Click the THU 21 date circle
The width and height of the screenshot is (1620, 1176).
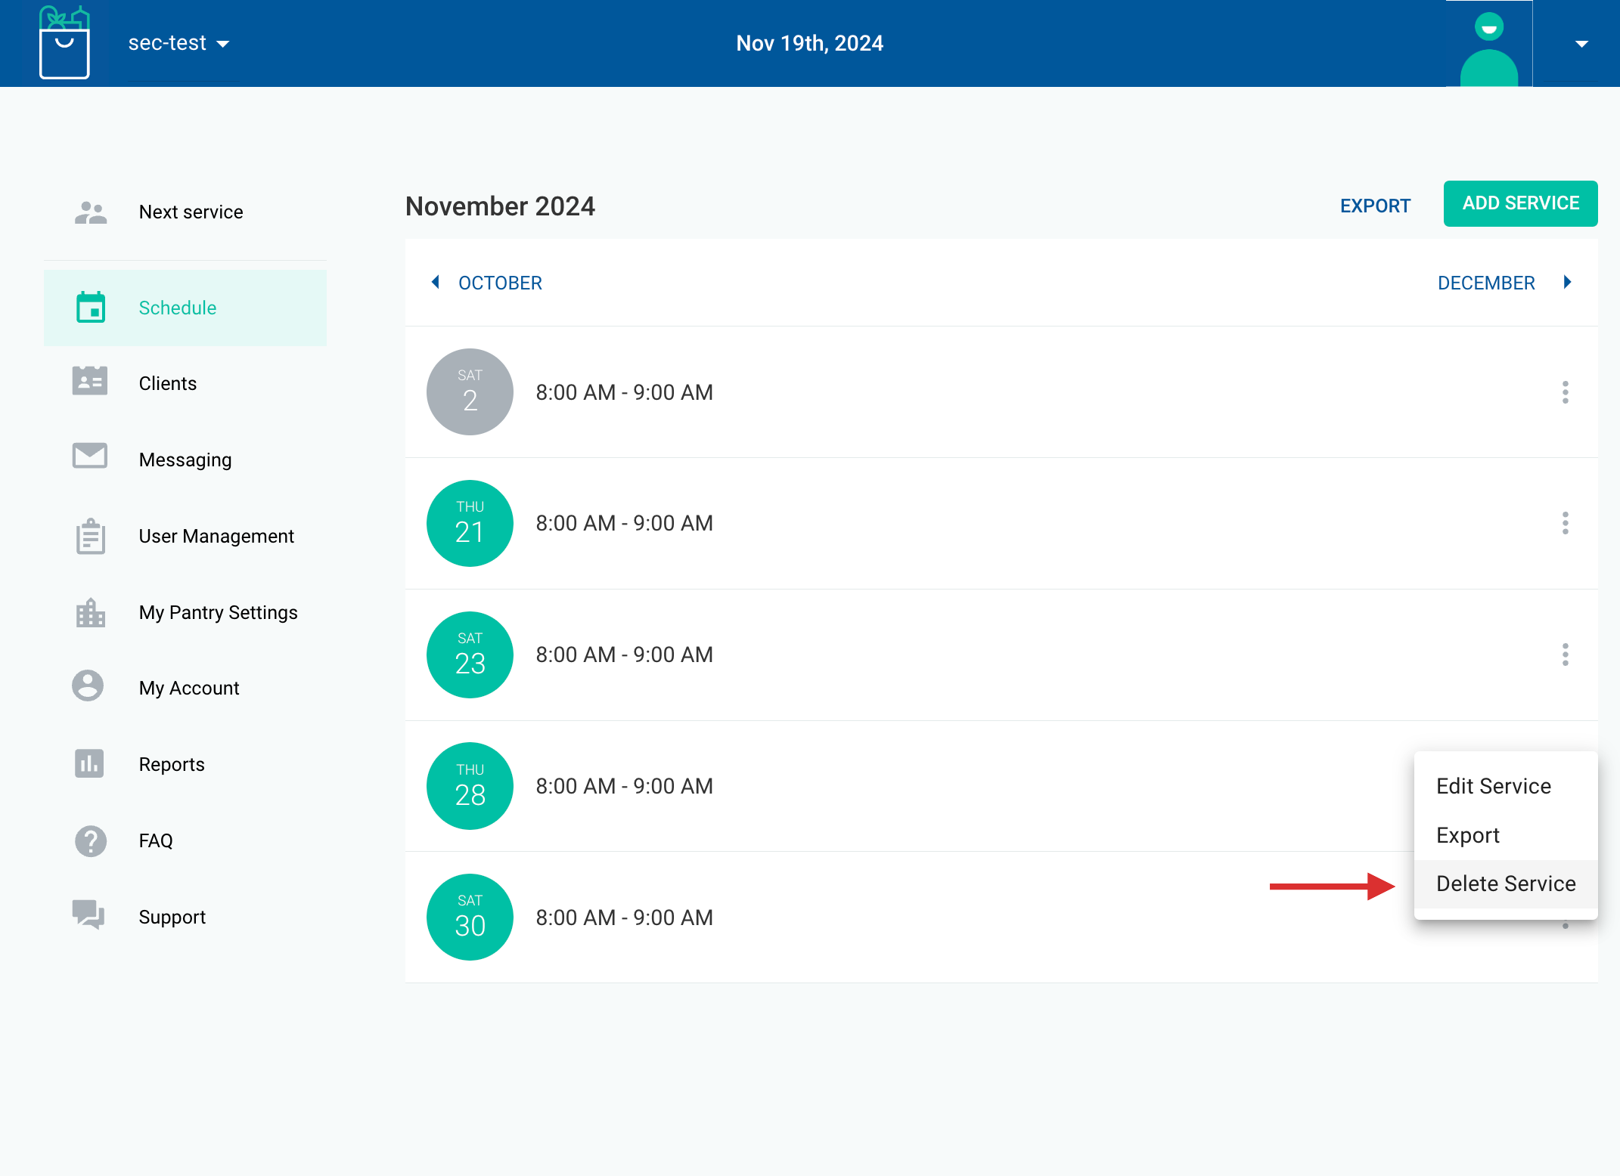coord(470,523)
